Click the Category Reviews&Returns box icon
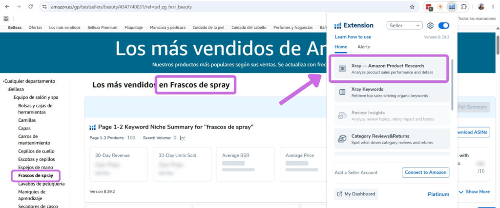This screenshot has height=208, width=500. point(342,139)
